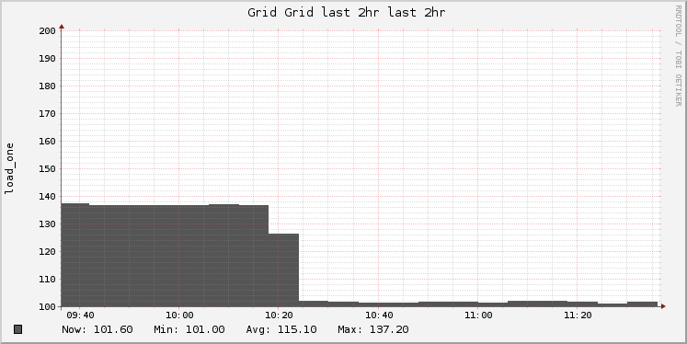The width and height of the screenshot is (687, 344).
Task: Click the Min: 101.00 statistic
Action: (x=189, y=329)
